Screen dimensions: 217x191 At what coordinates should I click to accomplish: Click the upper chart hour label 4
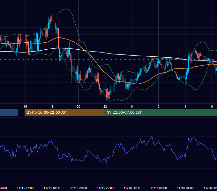click(185, 107)
